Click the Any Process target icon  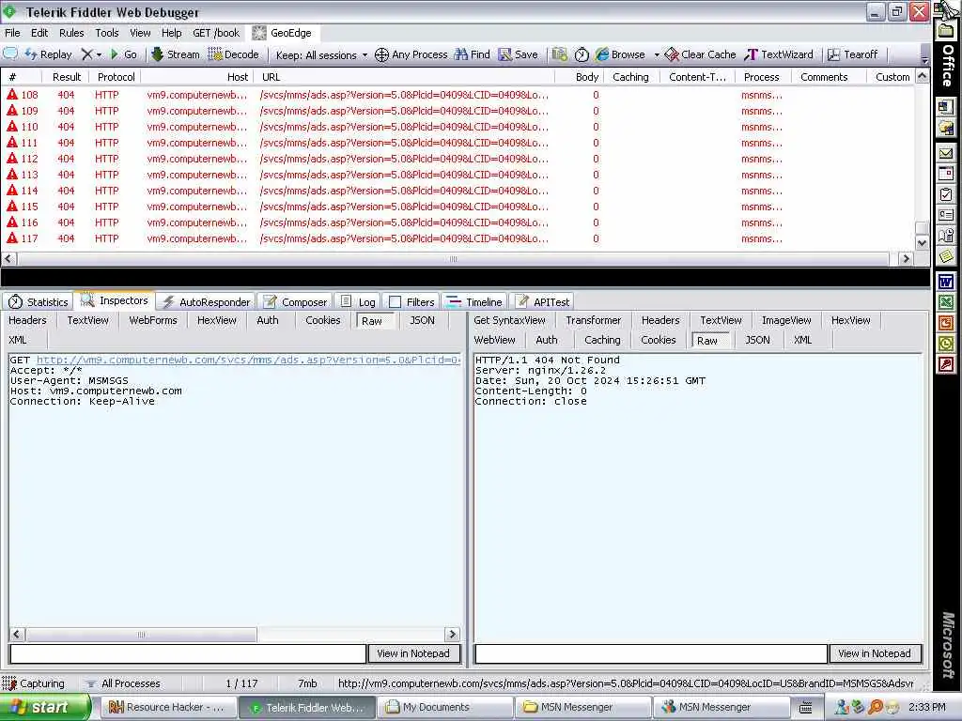(381, 54)
